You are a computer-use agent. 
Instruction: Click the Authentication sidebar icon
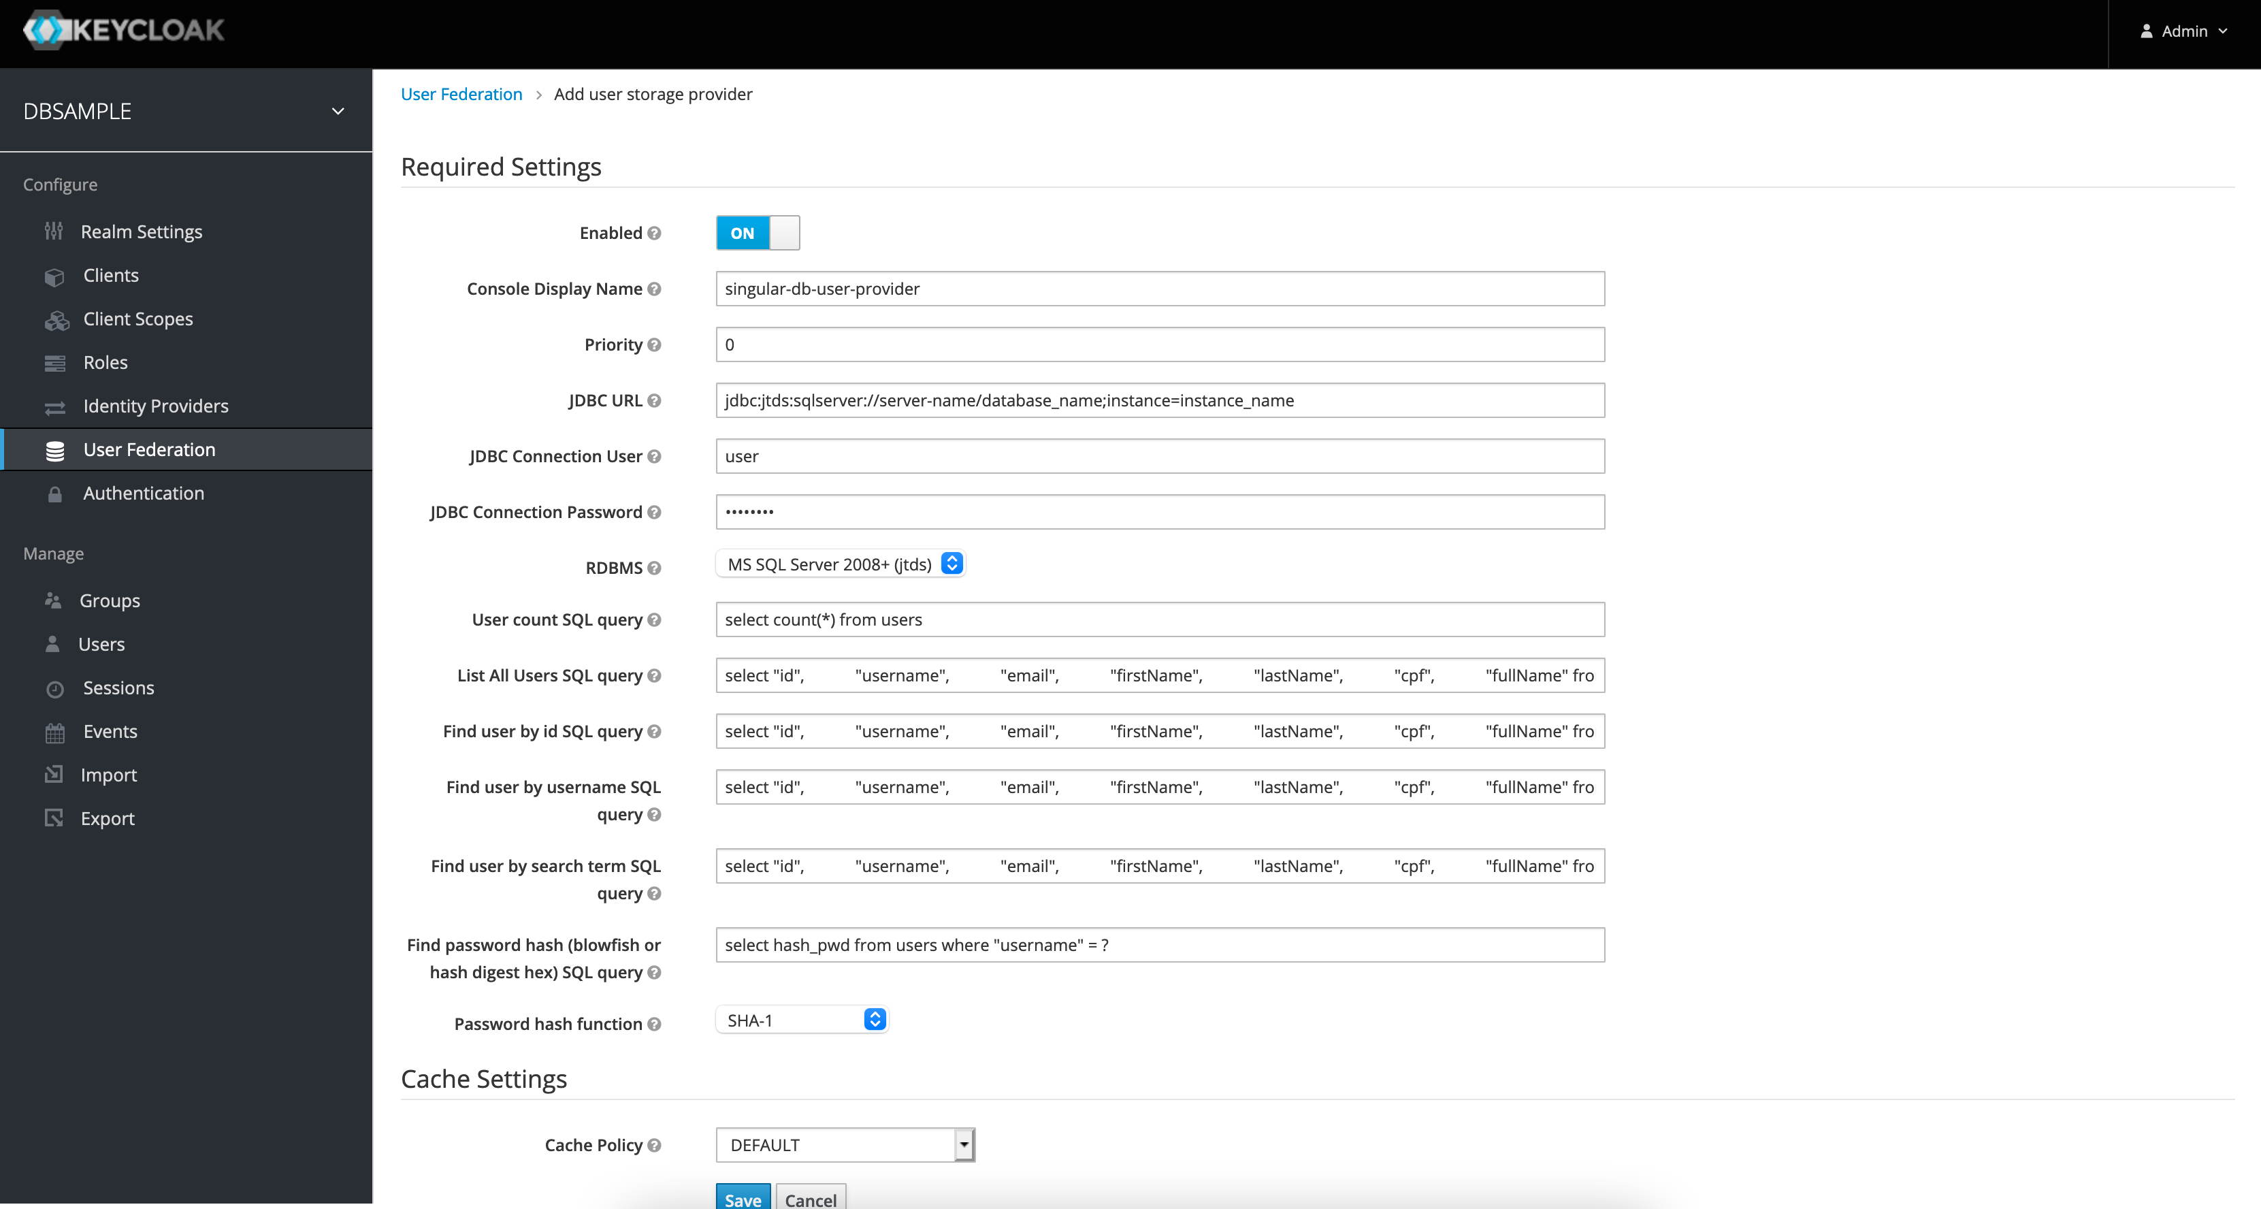[x=55, y=492]
